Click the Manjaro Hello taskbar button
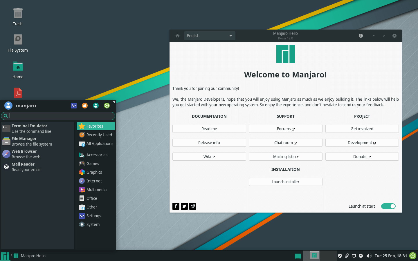 (x=30, y=256)
